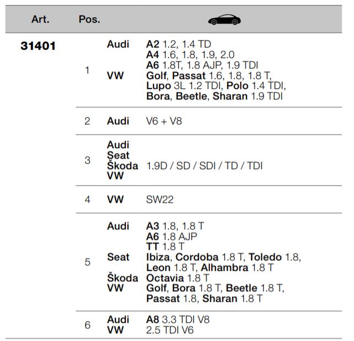
Task: Click the car icon in the table header
Action: point(224,19)
